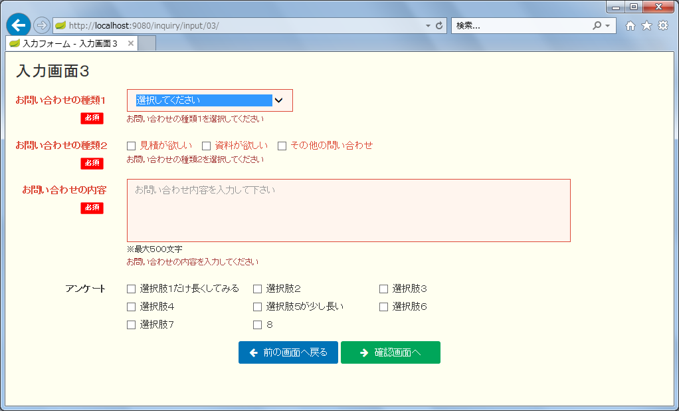Image resolution: width=679 pixels, height=411 pixels.
Task: Enable the 資料が欲しい option
Action: click(207, 145)
